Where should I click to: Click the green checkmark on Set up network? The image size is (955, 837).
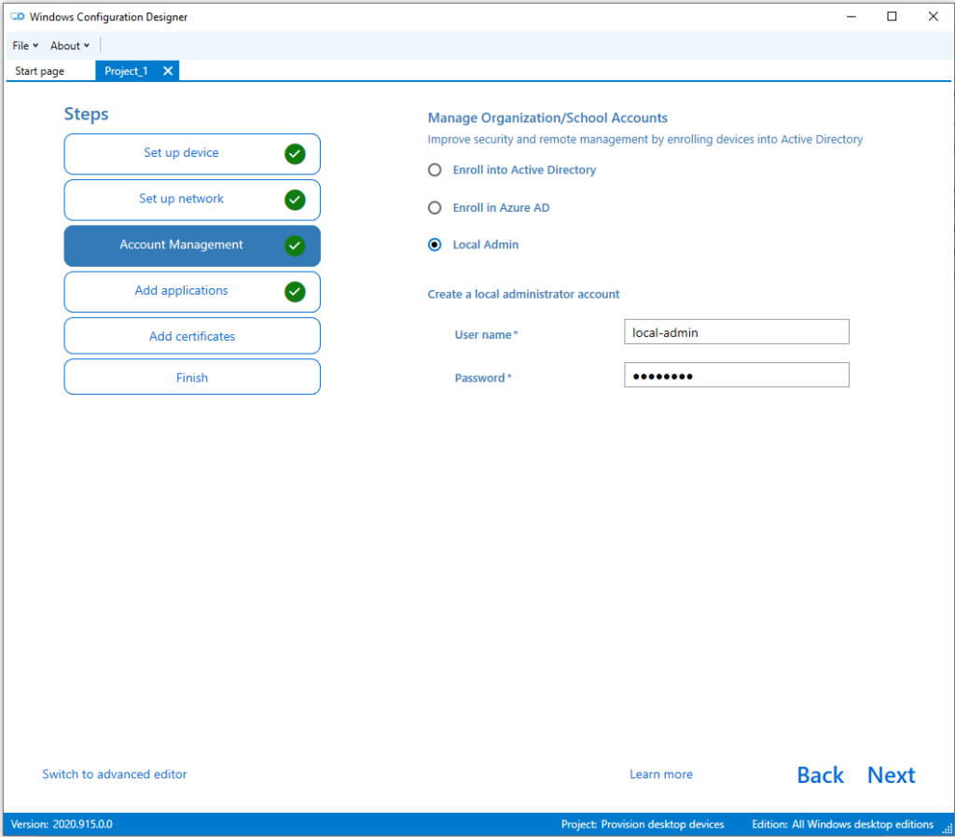(295, 200)
